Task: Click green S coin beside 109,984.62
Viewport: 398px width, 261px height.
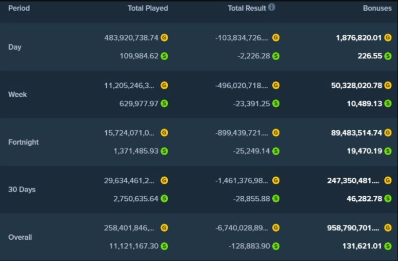Action: click(x=164, y=56)
